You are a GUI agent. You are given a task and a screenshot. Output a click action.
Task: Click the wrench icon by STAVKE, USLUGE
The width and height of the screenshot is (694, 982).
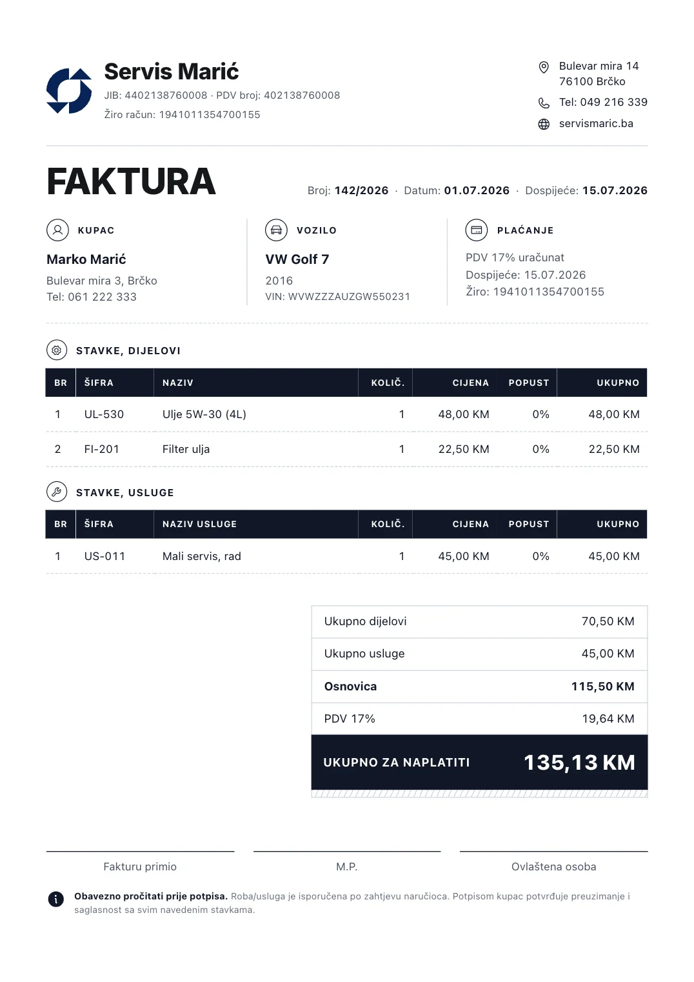tap(57, 492)
